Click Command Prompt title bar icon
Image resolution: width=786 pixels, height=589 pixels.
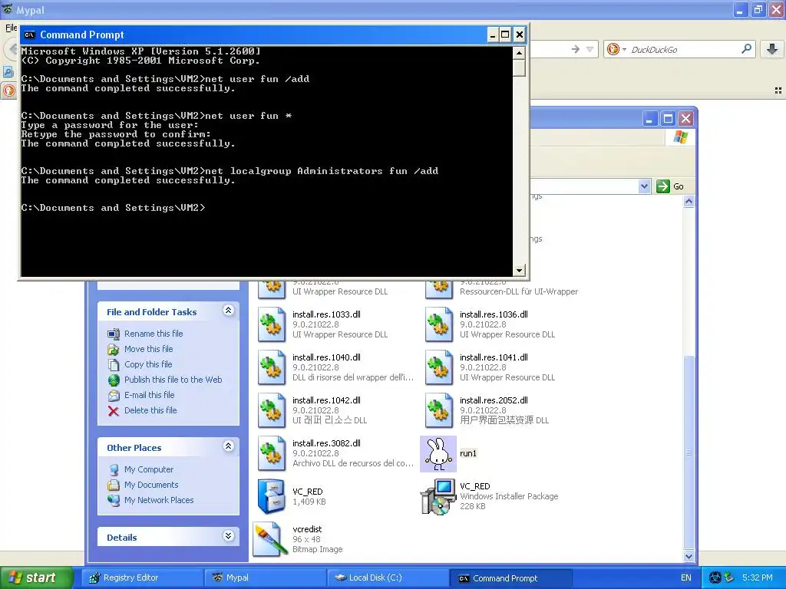[x=30, y=35]
